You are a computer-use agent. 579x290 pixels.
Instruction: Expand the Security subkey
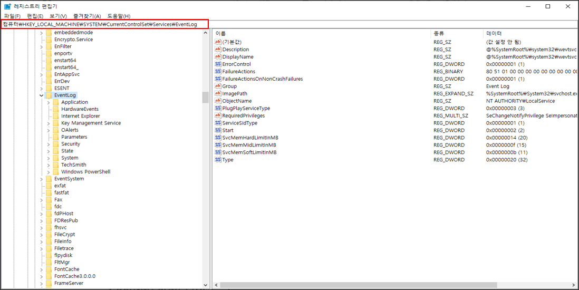coord(49,144)
